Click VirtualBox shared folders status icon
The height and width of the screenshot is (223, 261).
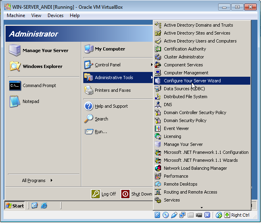tap(190, 215)
